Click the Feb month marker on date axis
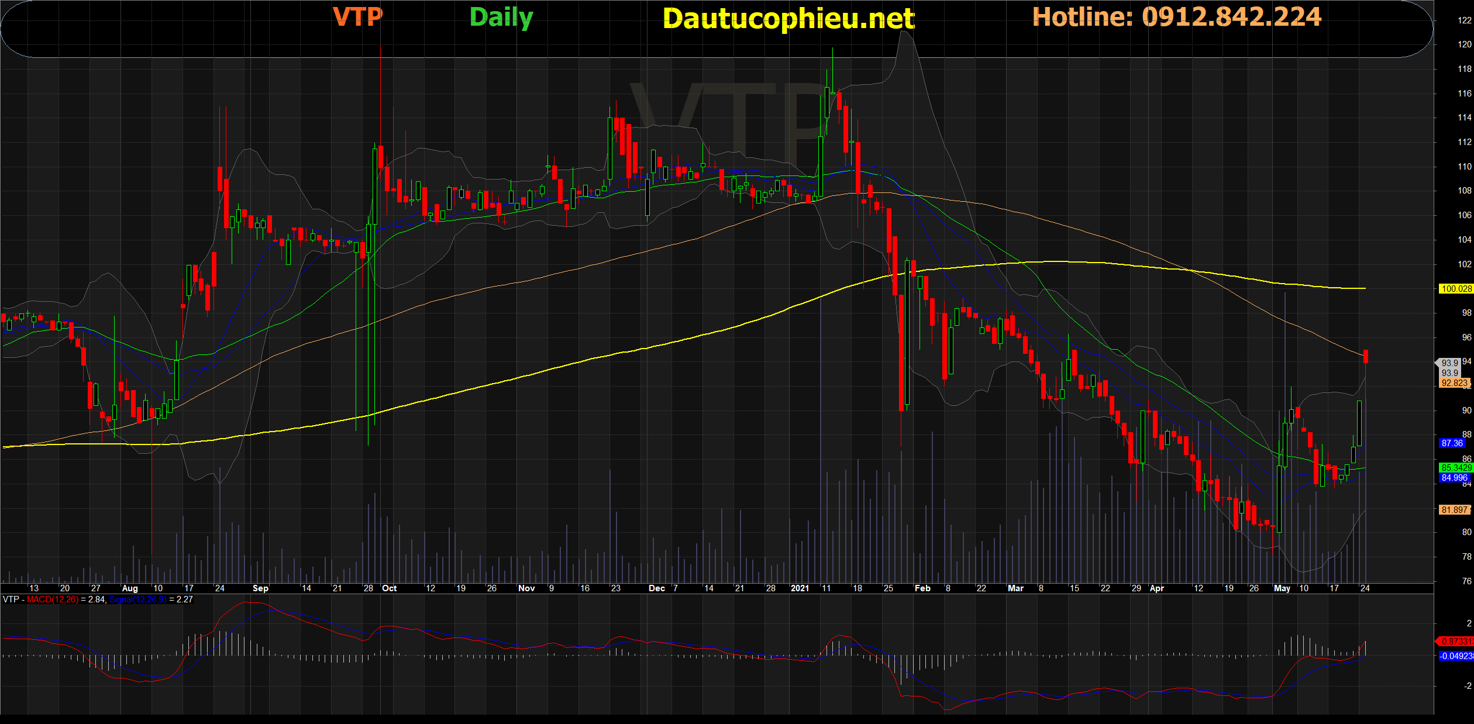The width and height of the screenshot is (1474, 724). tap(922, 588)
